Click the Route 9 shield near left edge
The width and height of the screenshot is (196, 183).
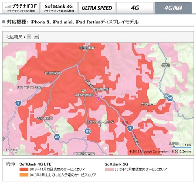click(18, 103)
